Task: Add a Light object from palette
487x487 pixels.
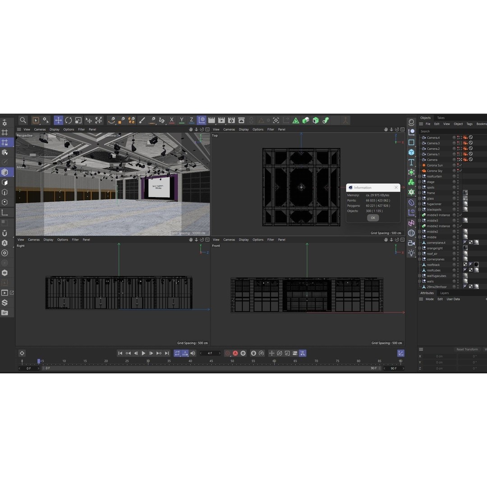Action: (x=411, y=253)
